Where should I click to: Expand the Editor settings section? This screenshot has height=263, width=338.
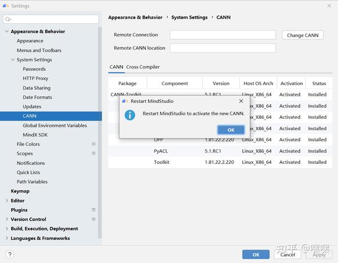pos(6,200)
